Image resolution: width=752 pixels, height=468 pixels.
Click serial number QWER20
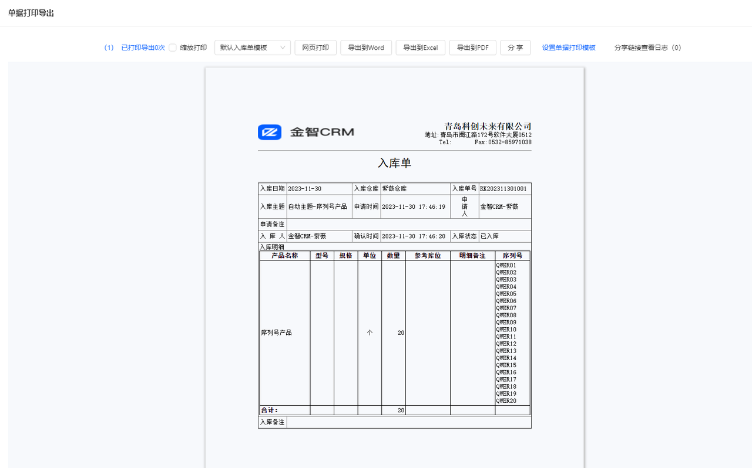[x=506, y=401]
